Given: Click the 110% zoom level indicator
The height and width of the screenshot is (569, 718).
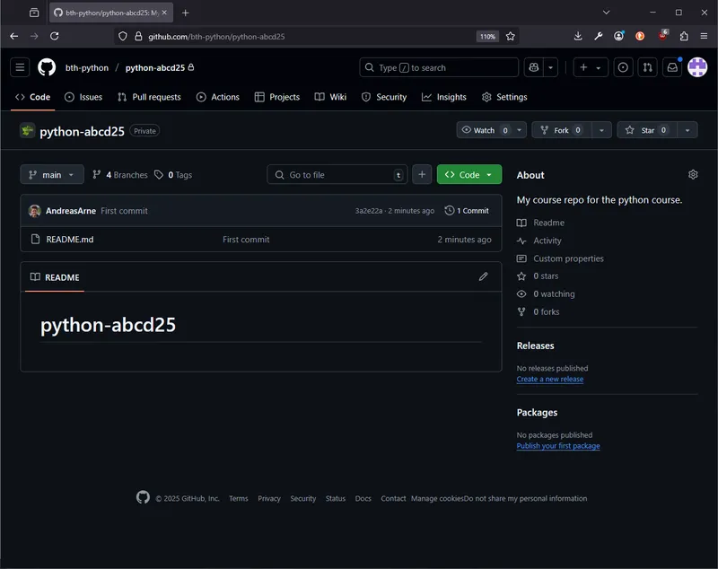Looking at the screenshot, I should (x=487, y=36).
